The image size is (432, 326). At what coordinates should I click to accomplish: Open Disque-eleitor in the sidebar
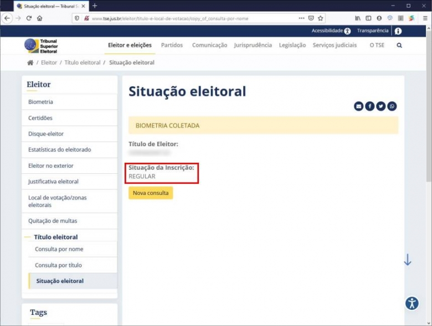click(69, 134)
